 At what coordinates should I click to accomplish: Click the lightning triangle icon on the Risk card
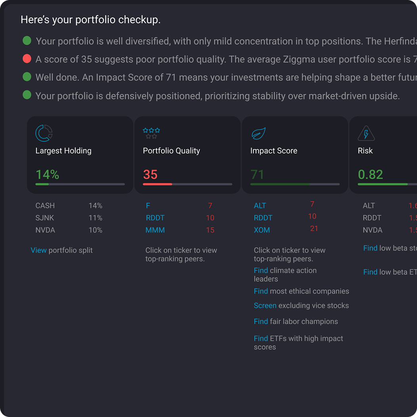tap(366, 134)
